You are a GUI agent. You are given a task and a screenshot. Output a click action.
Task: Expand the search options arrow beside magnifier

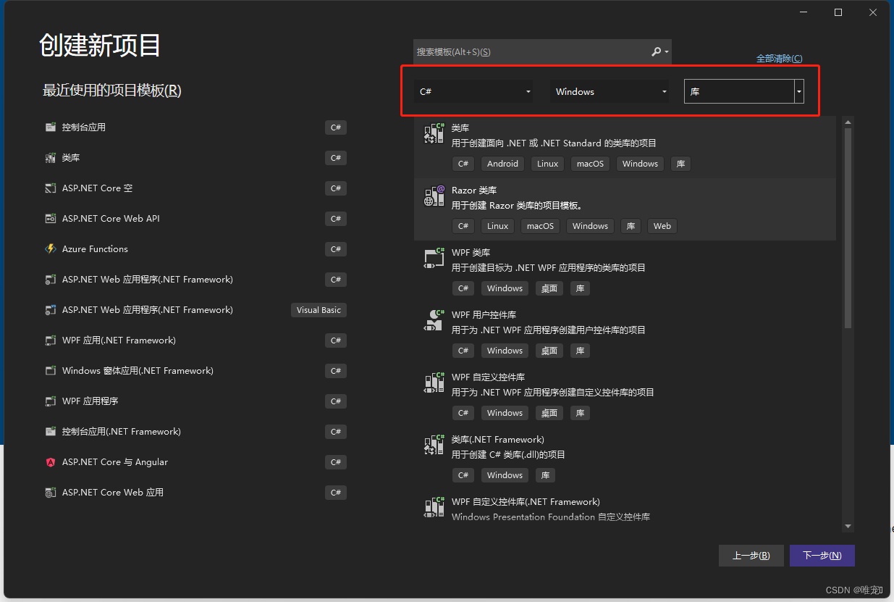coord(667,52)
